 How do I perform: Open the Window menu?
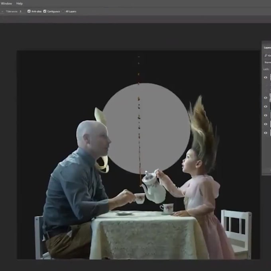click(x=6, y=4)
